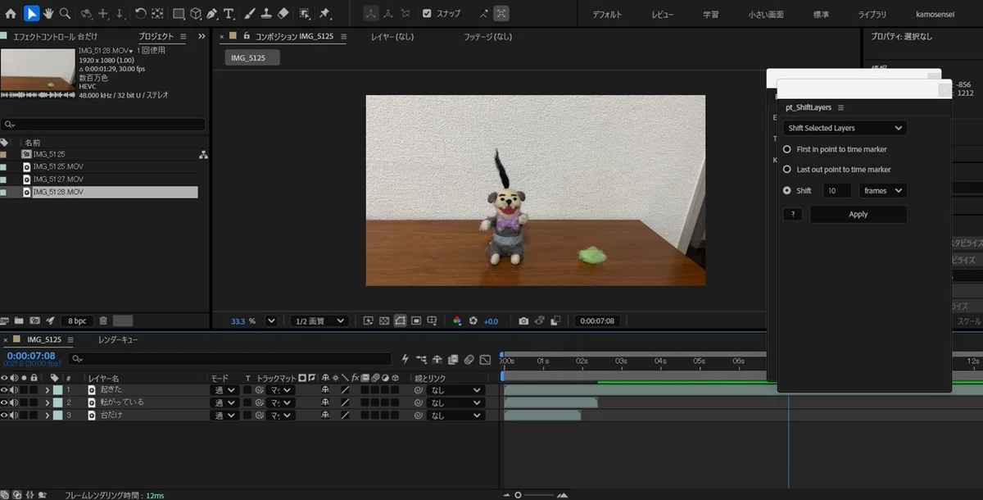
Task: Select the Shift radio option
Action: 787,190
